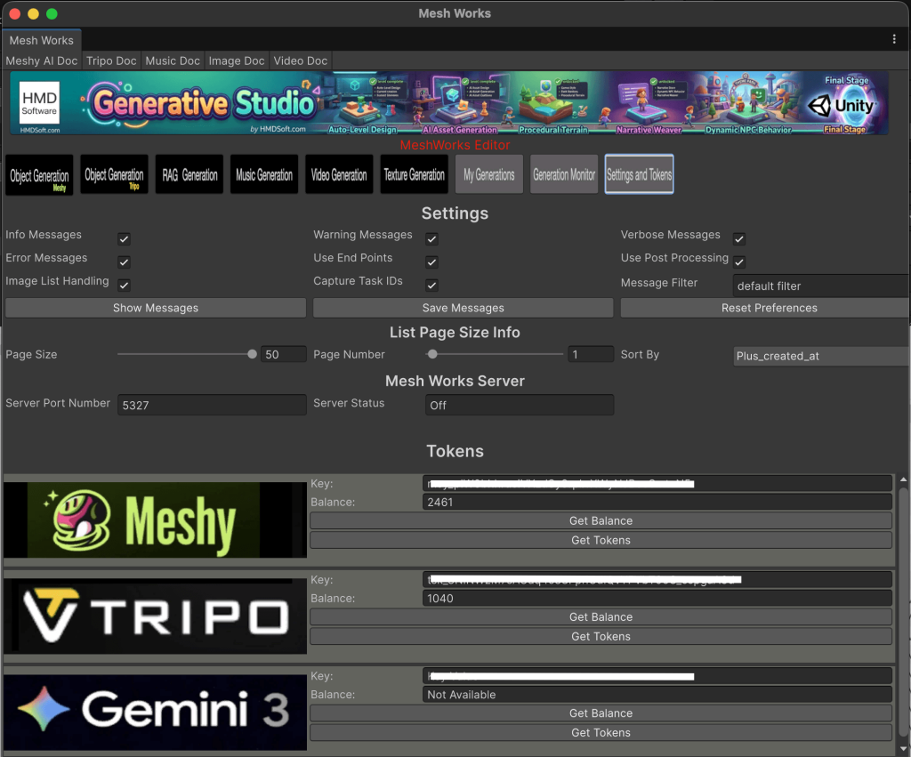Click tokens list scroll down arrow
The height and width of the screenshot is (757, 911).
tap(903, 748)
